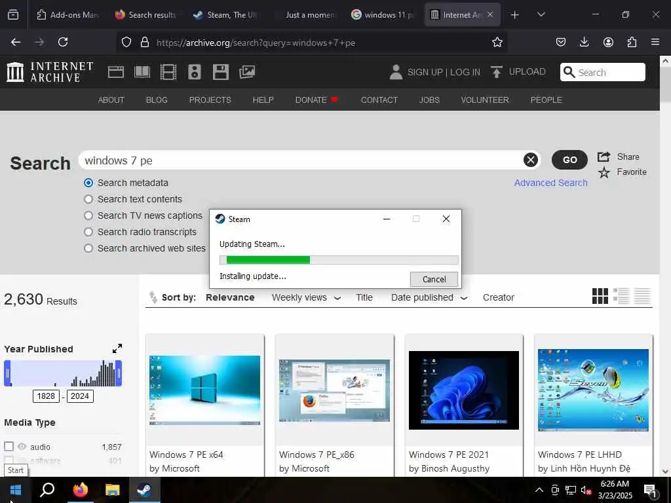Select Search archived web sites option
Image resolution: width=671 pixels, height=503 pixels.
tap(88, 248)
